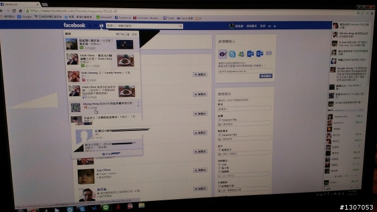The image size is (377, 212).
Task: Select the Yahoo contact import icon
Action: click(223, 54)
